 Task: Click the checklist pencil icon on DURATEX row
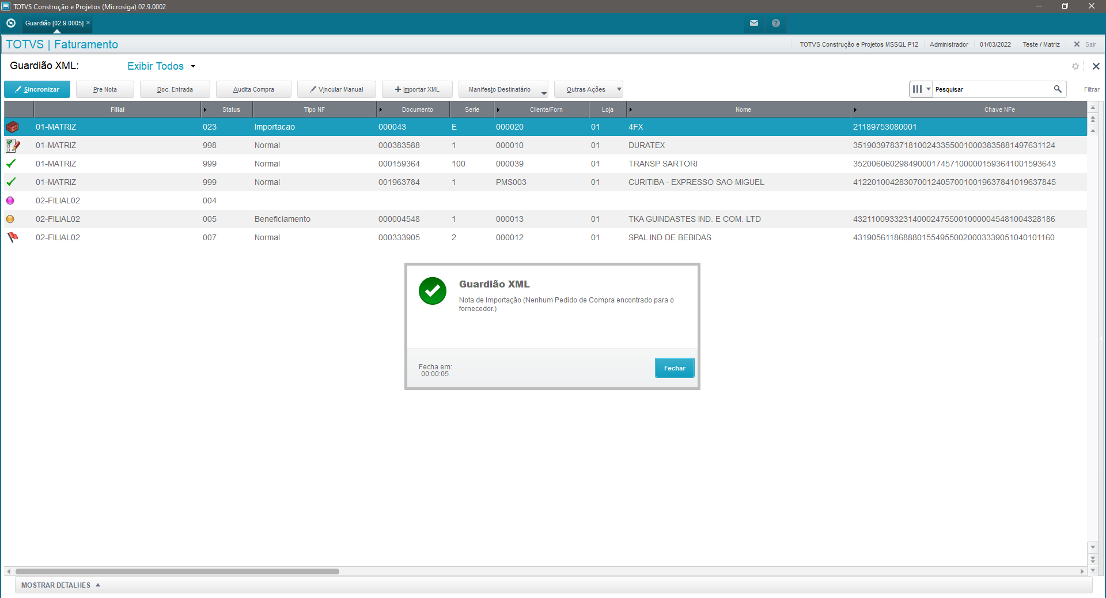coord(13,145)
